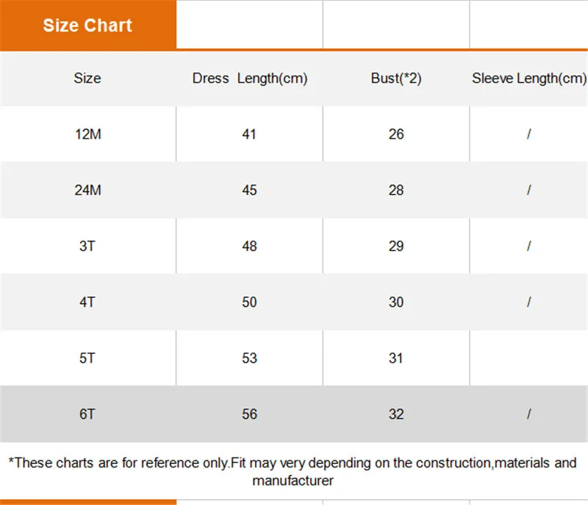
Task: Click the orange Size Chart header
Action: point(87,25)
